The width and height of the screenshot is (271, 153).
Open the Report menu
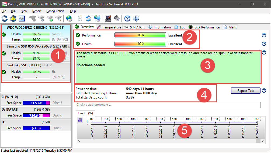pos(37,11)
